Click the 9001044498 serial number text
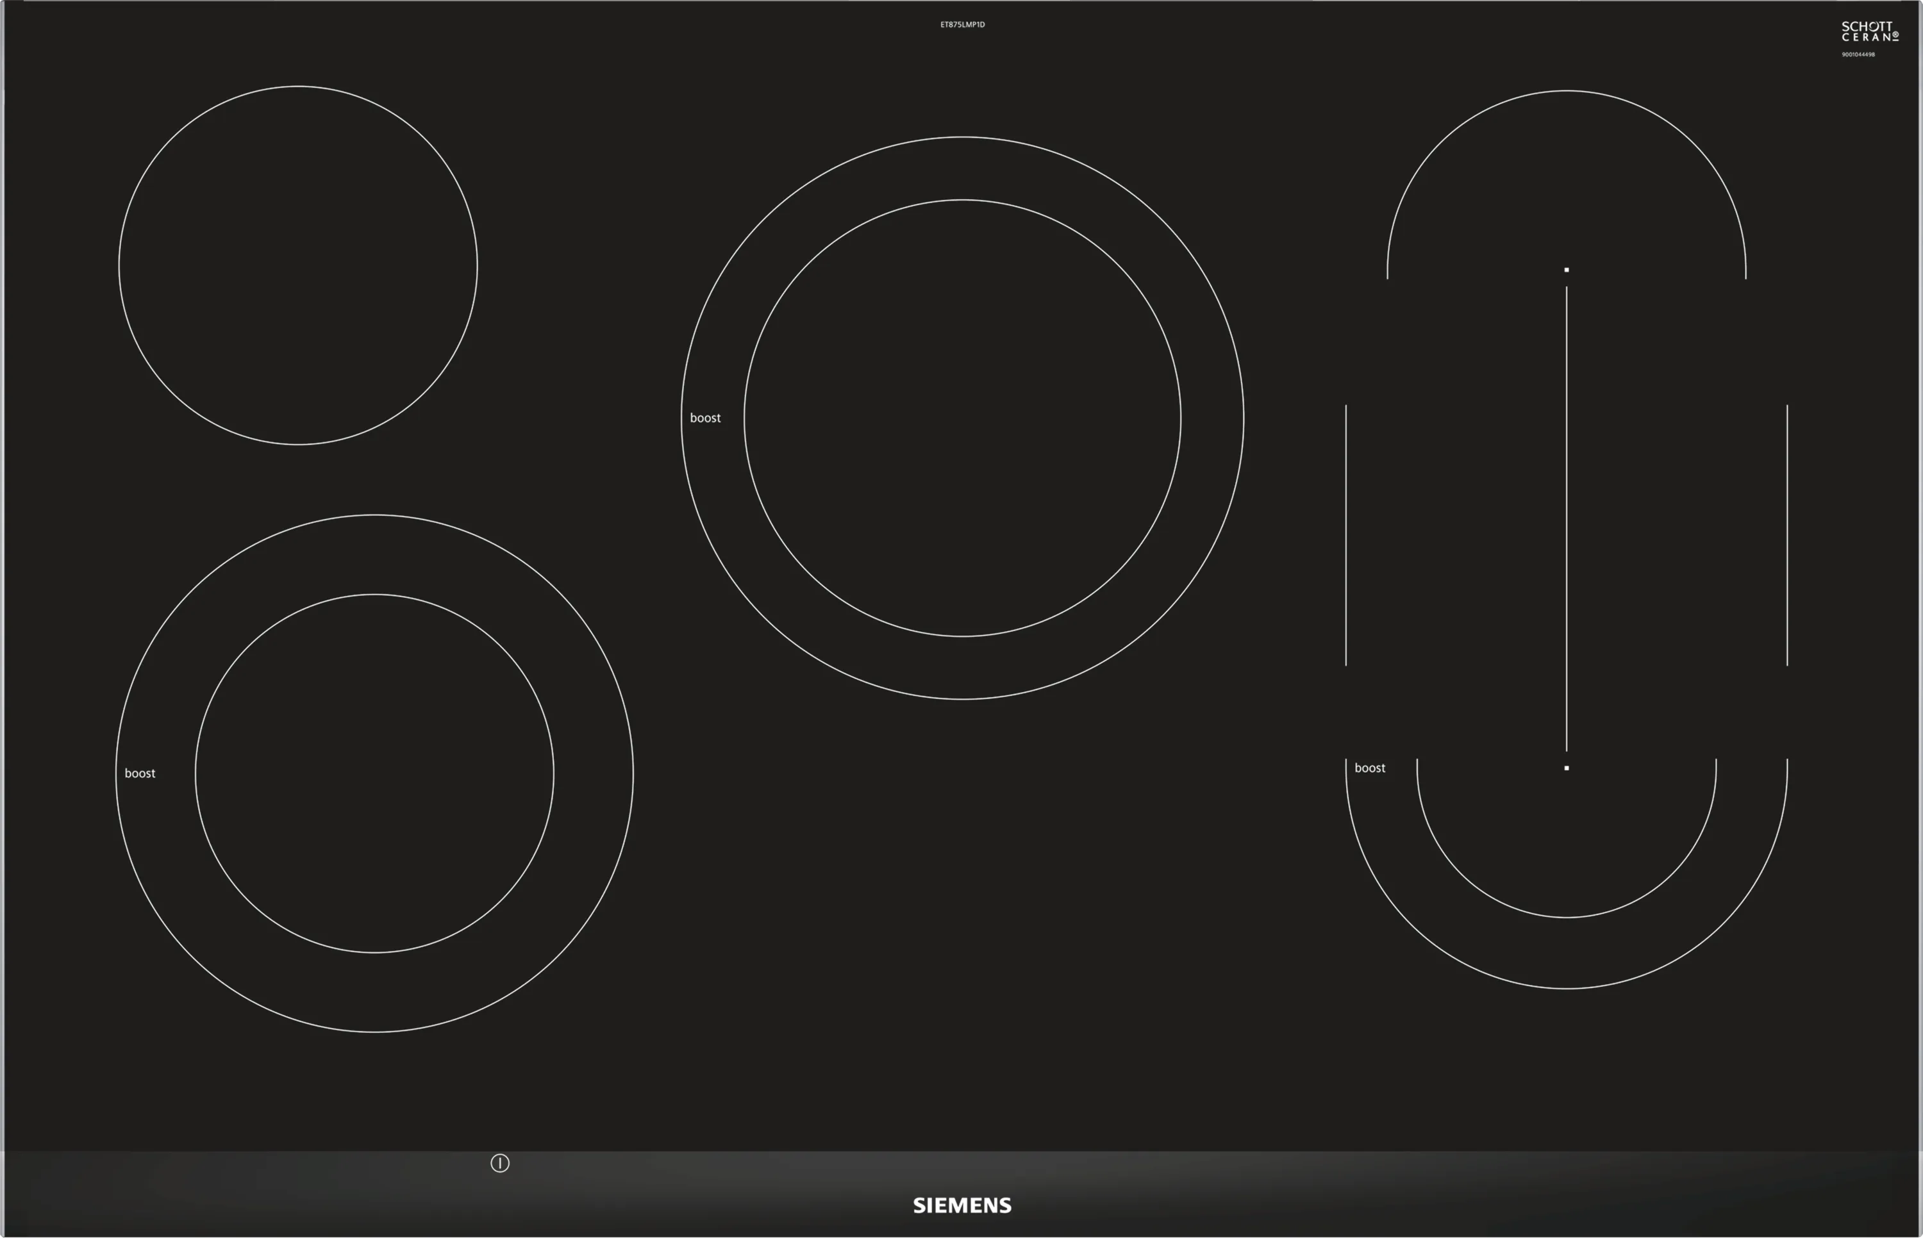 click(1858, 54)
